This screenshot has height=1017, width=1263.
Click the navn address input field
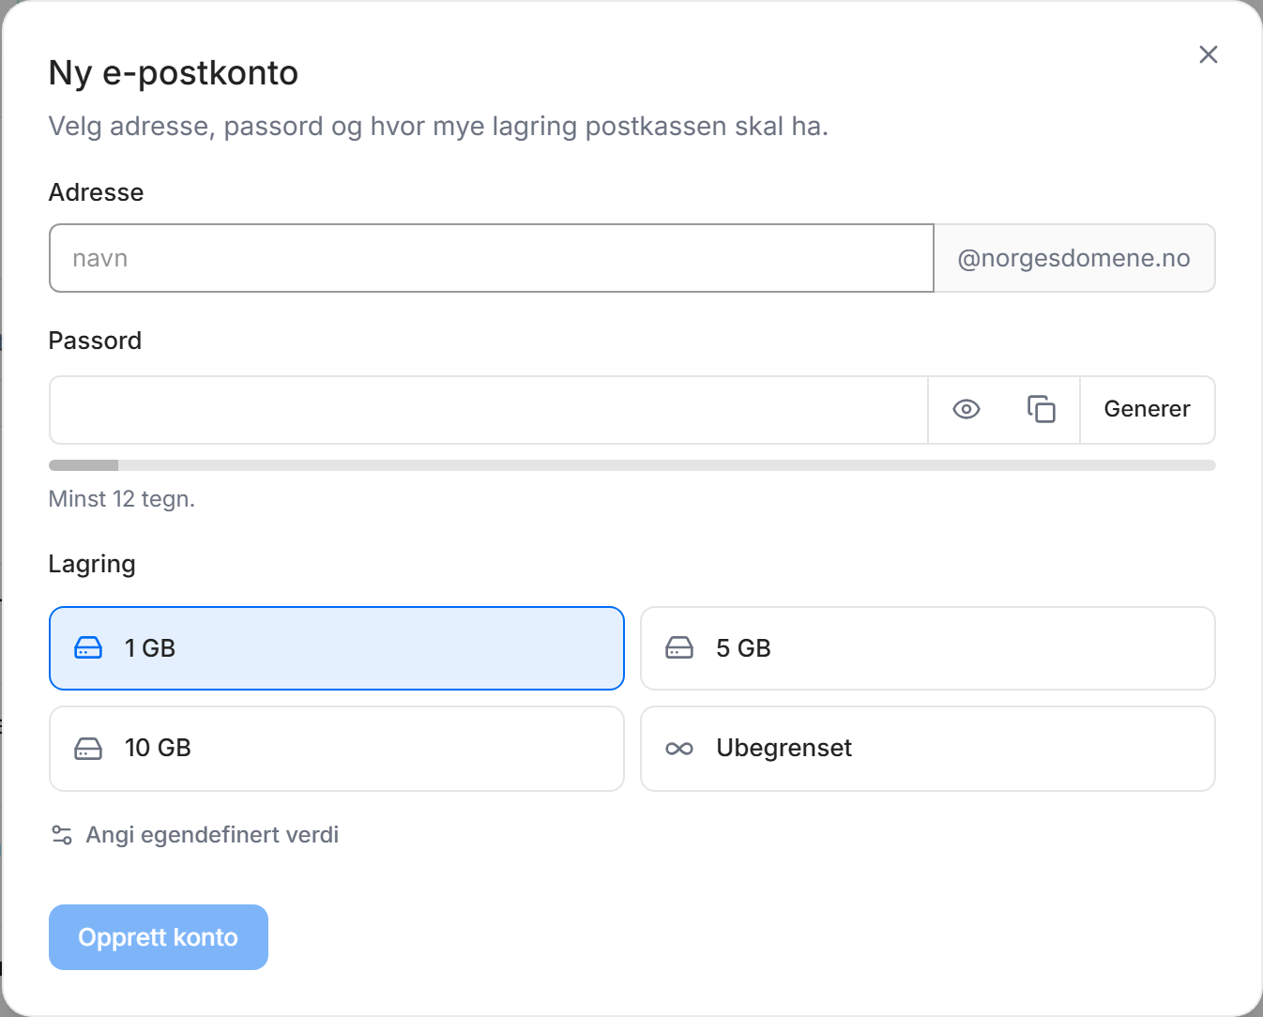click(x=492, y=258)
